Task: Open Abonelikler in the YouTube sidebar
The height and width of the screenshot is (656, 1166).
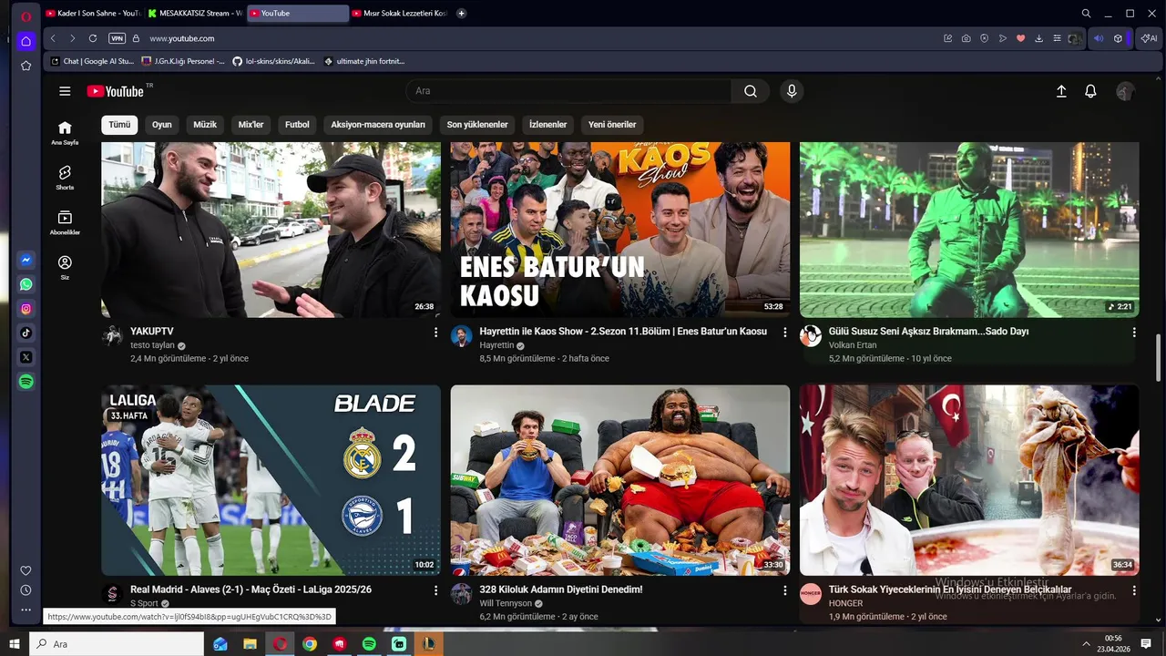Action: tap(65, 222)
